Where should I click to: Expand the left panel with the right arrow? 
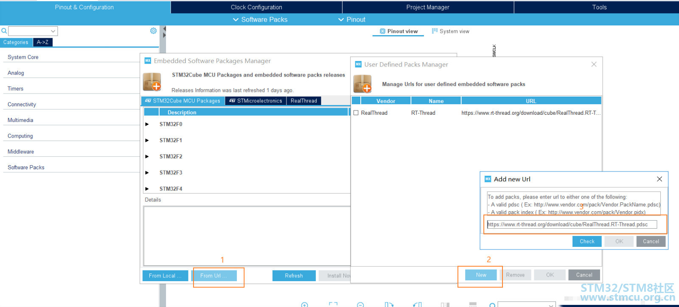click(x=164, y=35)
